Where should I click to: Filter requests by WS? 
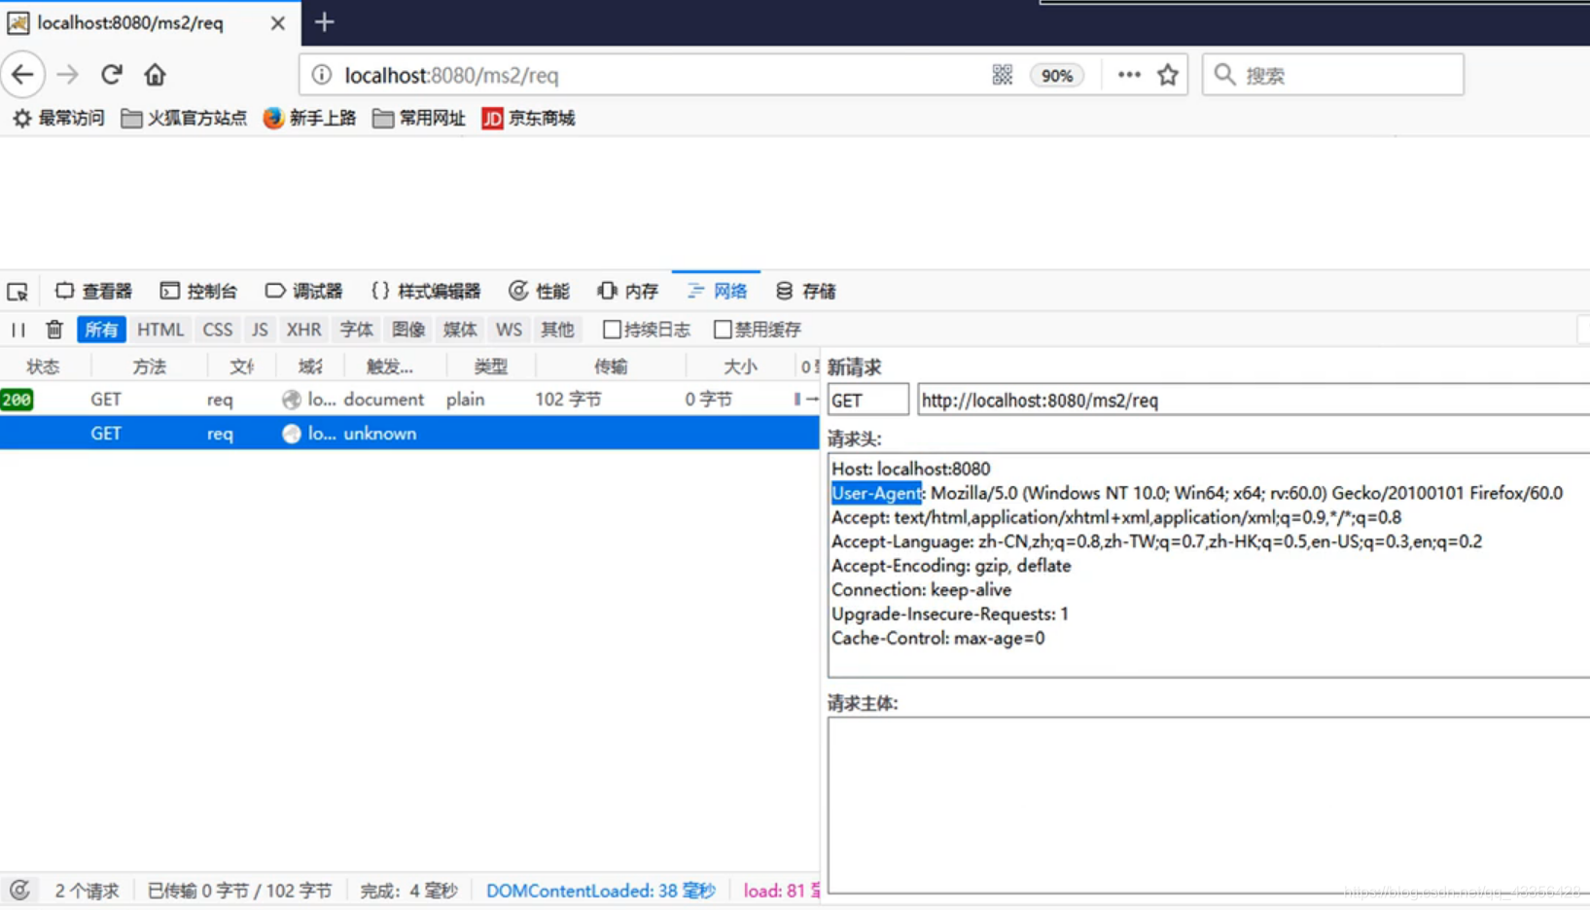(509, 330)
